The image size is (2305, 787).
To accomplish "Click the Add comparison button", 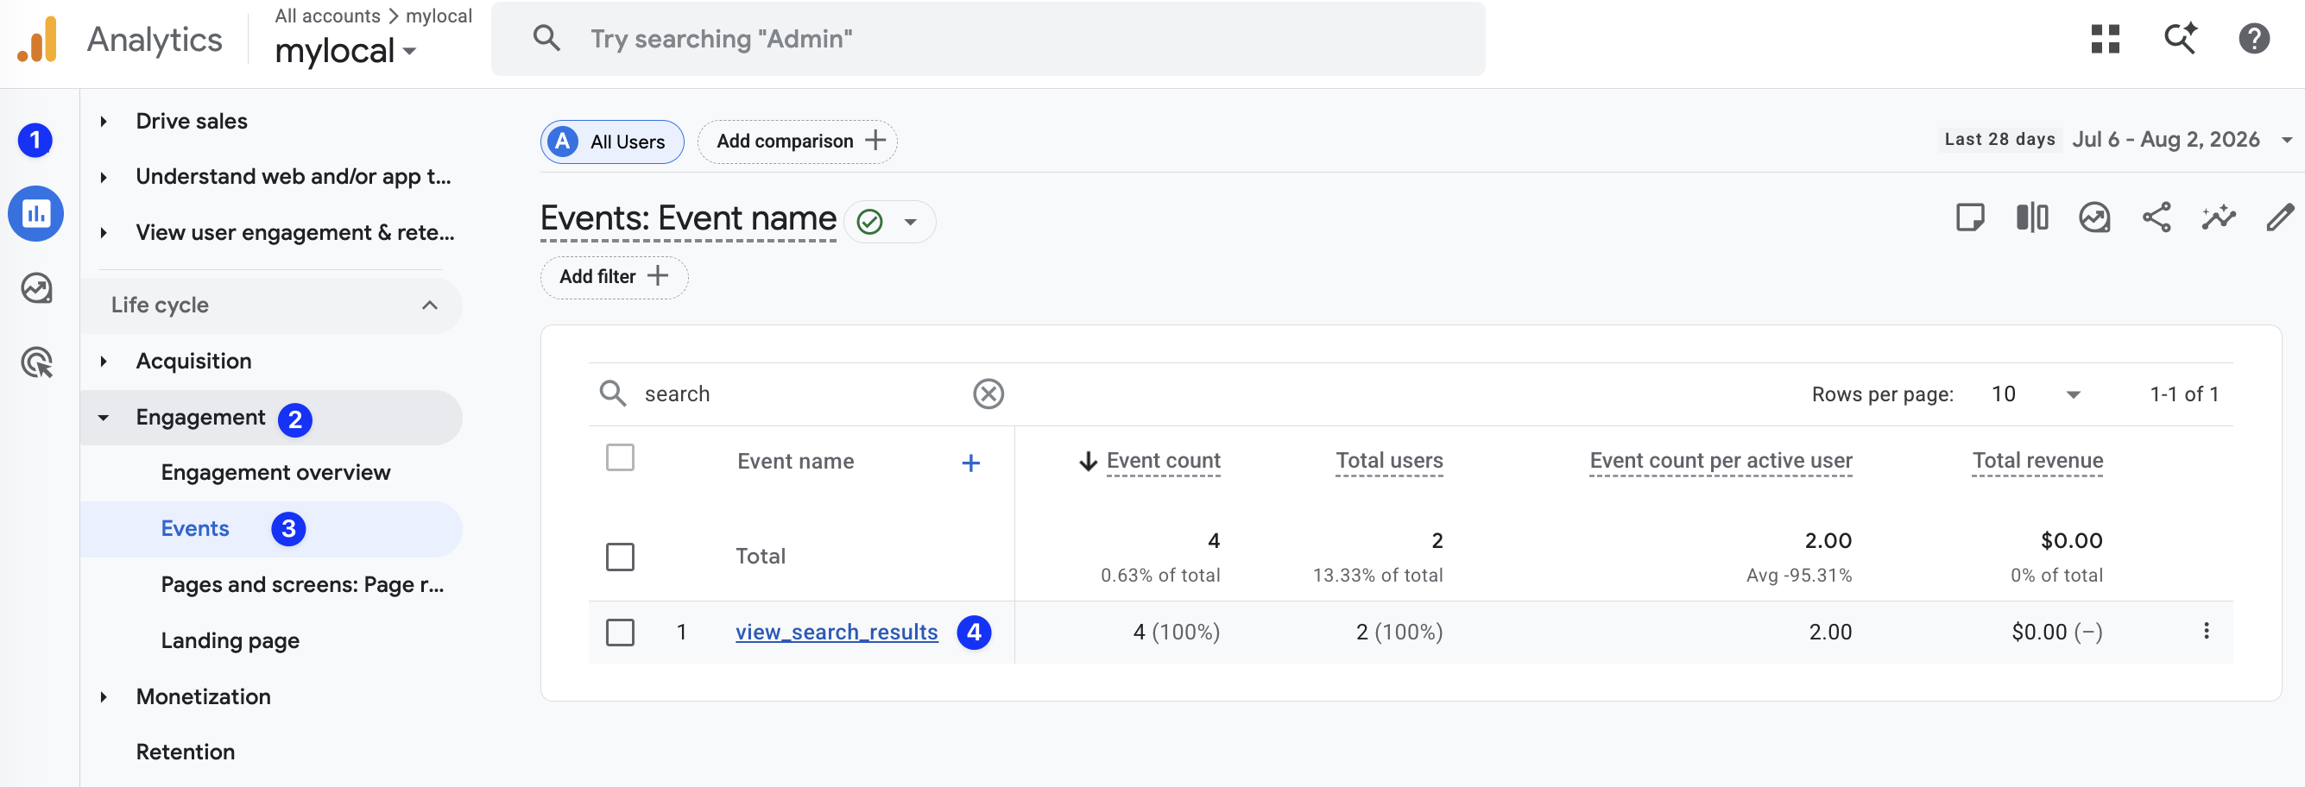I will coord(798,142).
